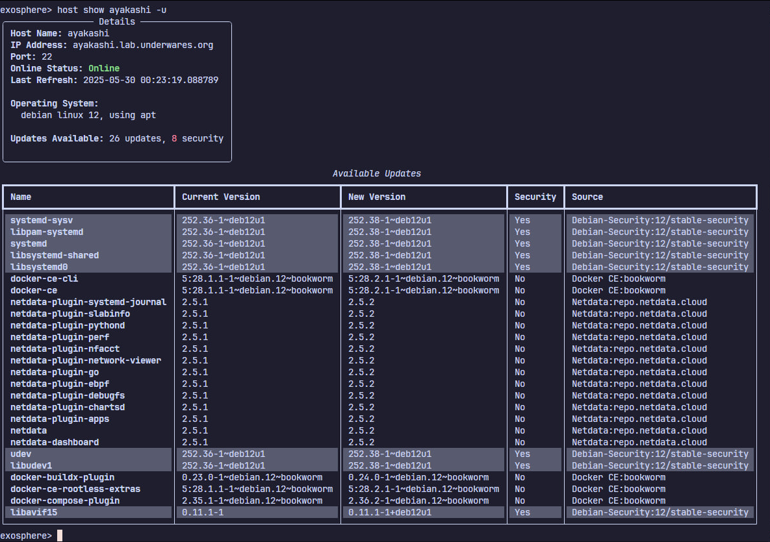Click the netdata-plugin-systemd-journal entry
The width and height of the screenshot is (770, 542).
coord(88,302)
